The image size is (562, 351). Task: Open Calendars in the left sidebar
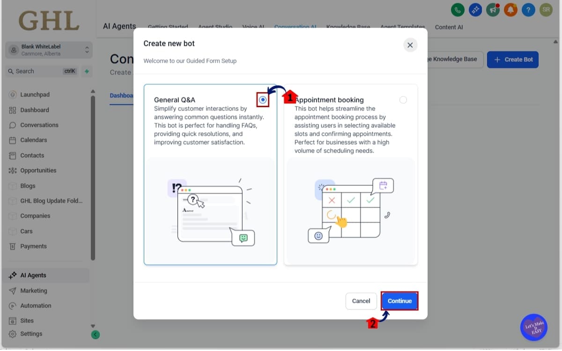tap(34, 140)
